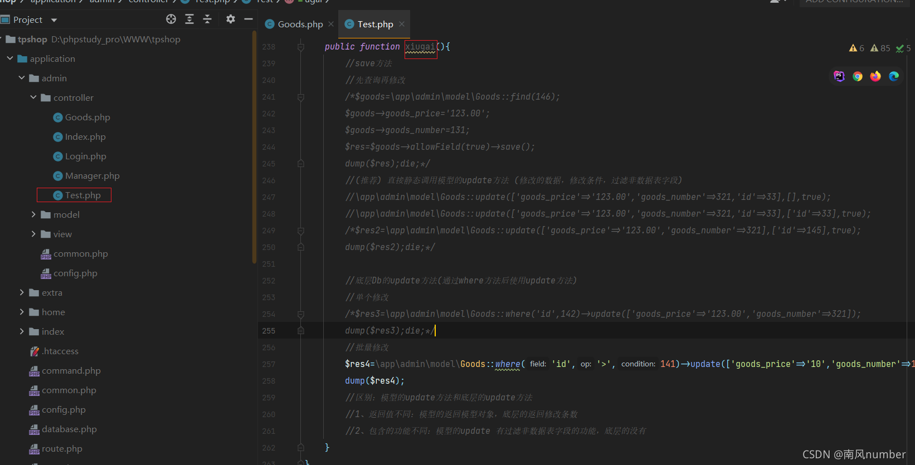Viewport: 915px width, 465px height.
Task: Select common.php under admin folder
Action: tap(74, 254)
